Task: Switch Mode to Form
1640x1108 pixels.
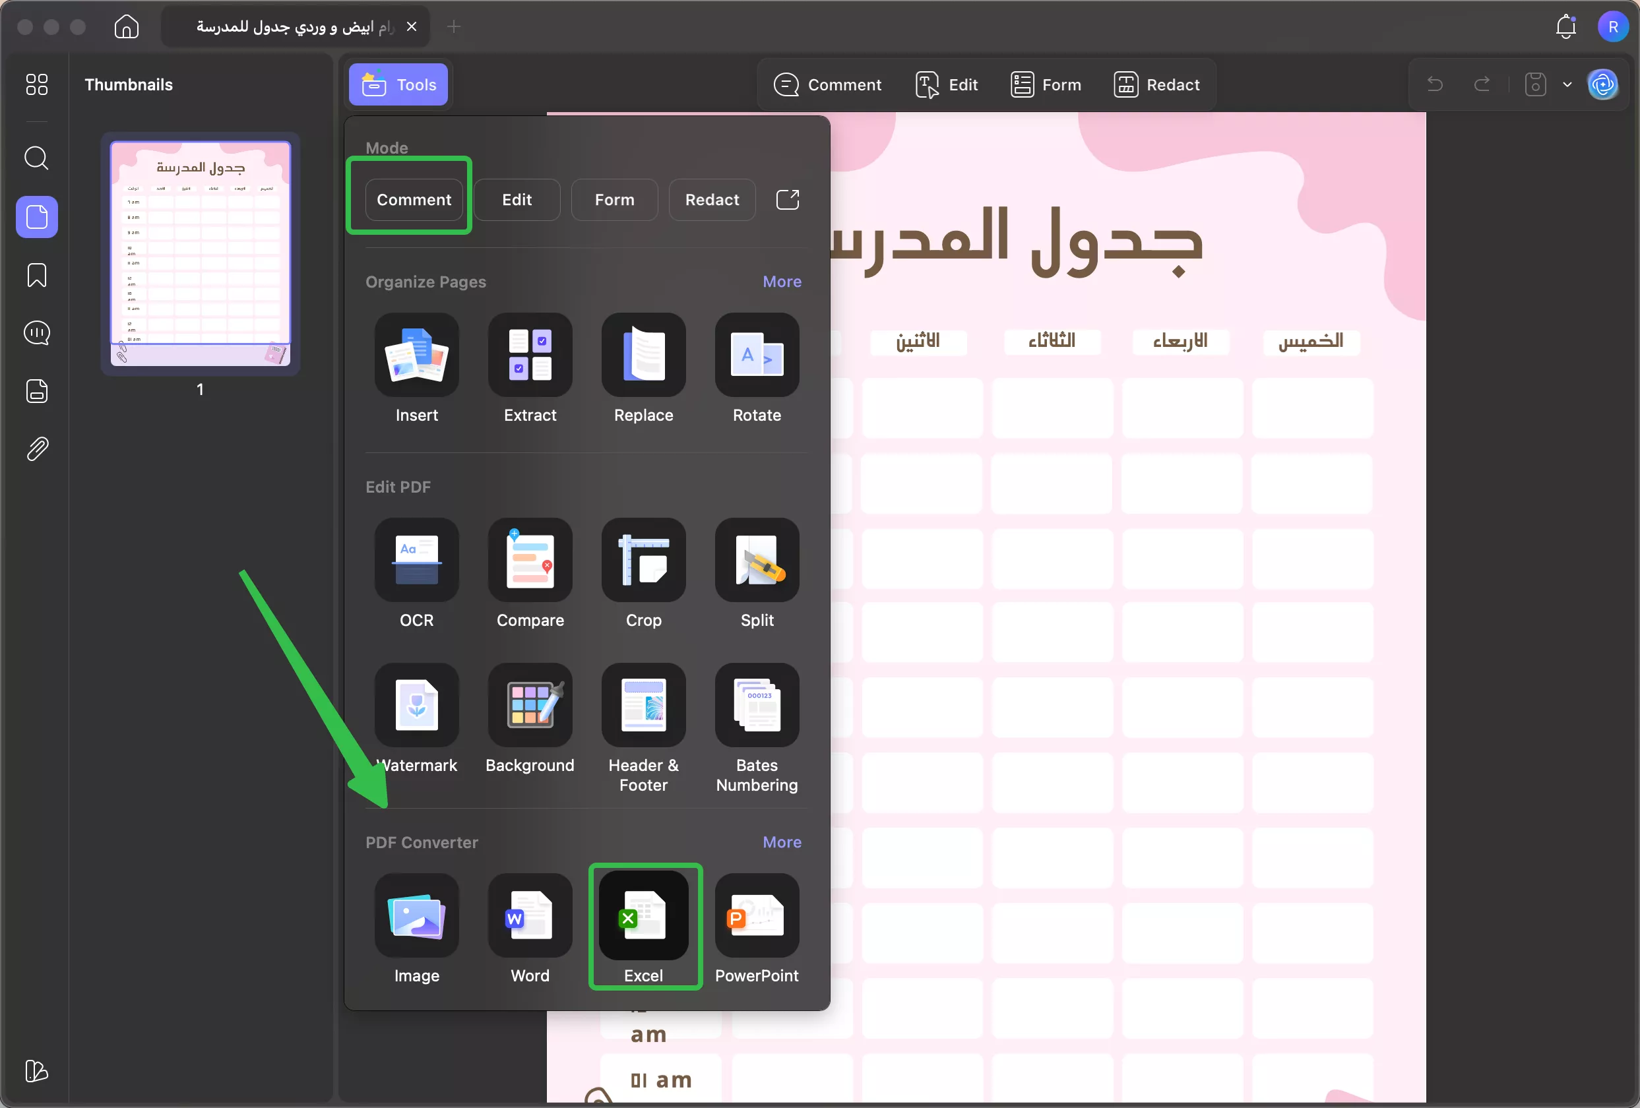Action: [614, 200]
